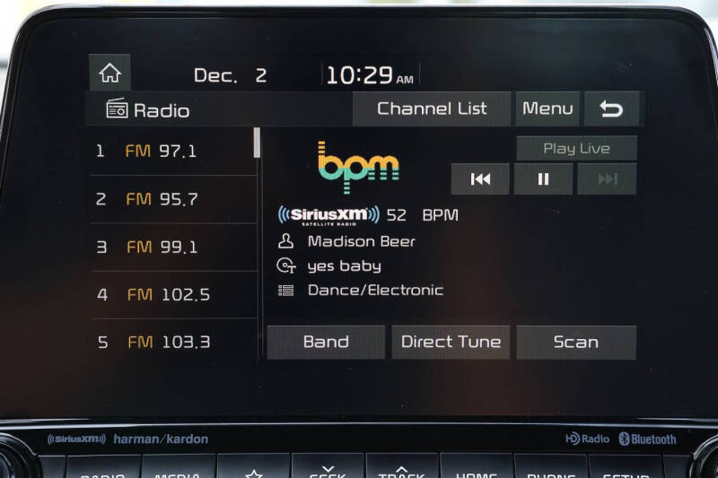
Task: Tap the SiriusXM satellite radio logo
Action: [328, 215]
